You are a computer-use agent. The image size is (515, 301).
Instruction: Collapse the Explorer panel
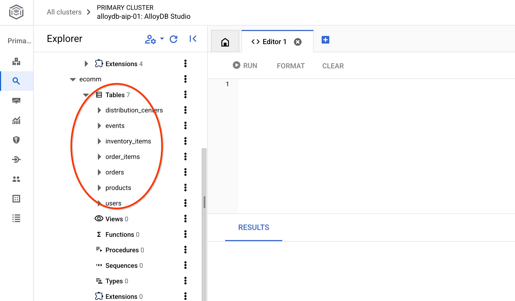(193, 39)
